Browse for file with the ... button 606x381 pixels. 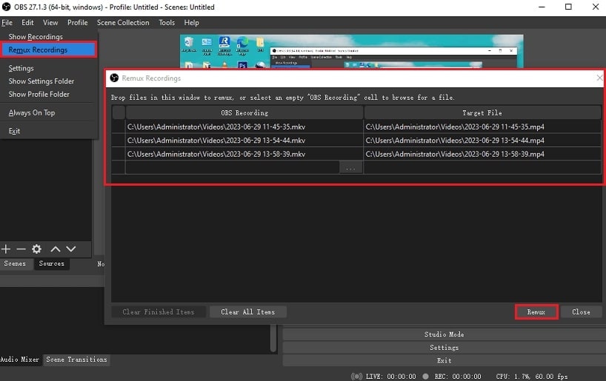point(350,168)
